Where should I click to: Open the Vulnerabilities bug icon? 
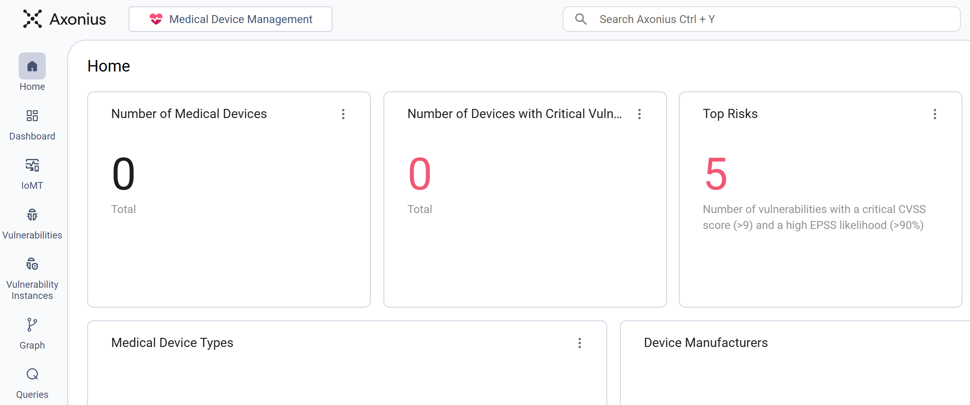click(x=32, y=215)
